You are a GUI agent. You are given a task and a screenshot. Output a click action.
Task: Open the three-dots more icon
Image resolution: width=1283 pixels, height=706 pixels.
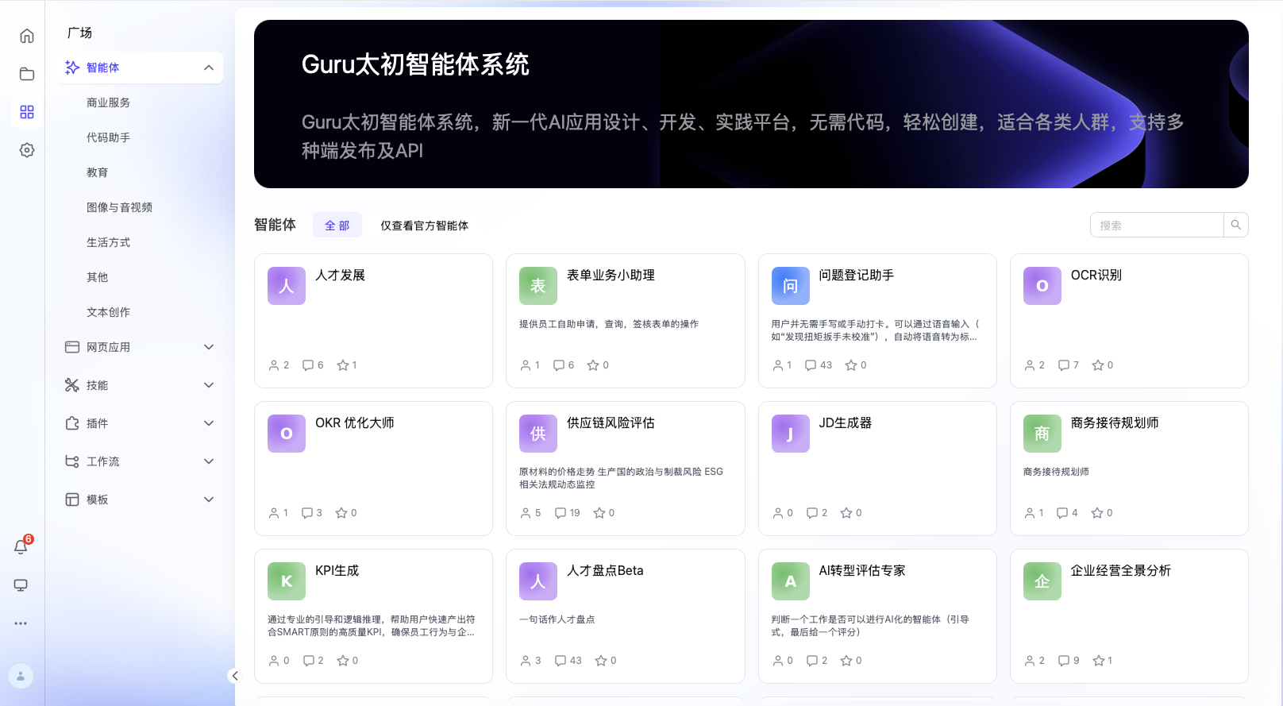21,623
